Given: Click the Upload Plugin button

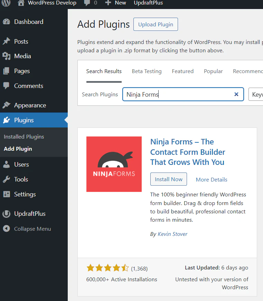Looking at the screenshot, I should [156, 24].
